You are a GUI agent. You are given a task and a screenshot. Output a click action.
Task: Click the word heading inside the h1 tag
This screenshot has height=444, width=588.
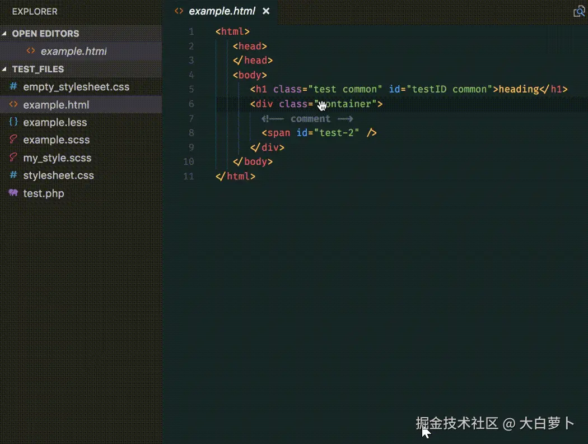pos(519,89)
